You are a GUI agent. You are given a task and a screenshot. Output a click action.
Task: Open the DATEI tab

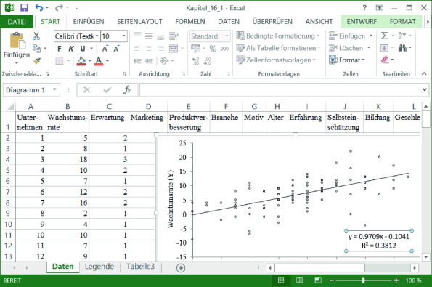click(17, 22)
